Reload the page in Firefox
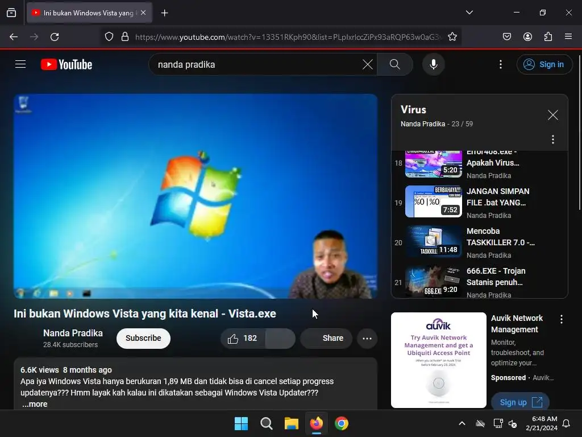Image resolution: width=582 pixels, height=437 pixels. coord(55,37)
